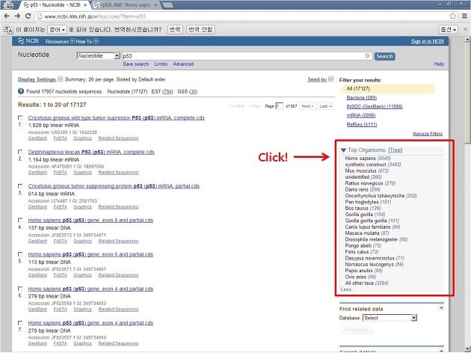The width and height of the screenshot is (471, 353).
Task: Collapse the Find related data panel
Action: tap(440, 307)
